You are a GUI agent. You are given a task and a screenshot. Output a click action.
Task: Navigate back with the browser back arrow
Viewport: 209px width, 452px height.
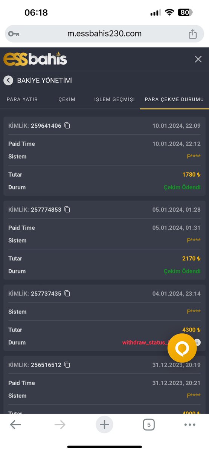coord(15,425)
